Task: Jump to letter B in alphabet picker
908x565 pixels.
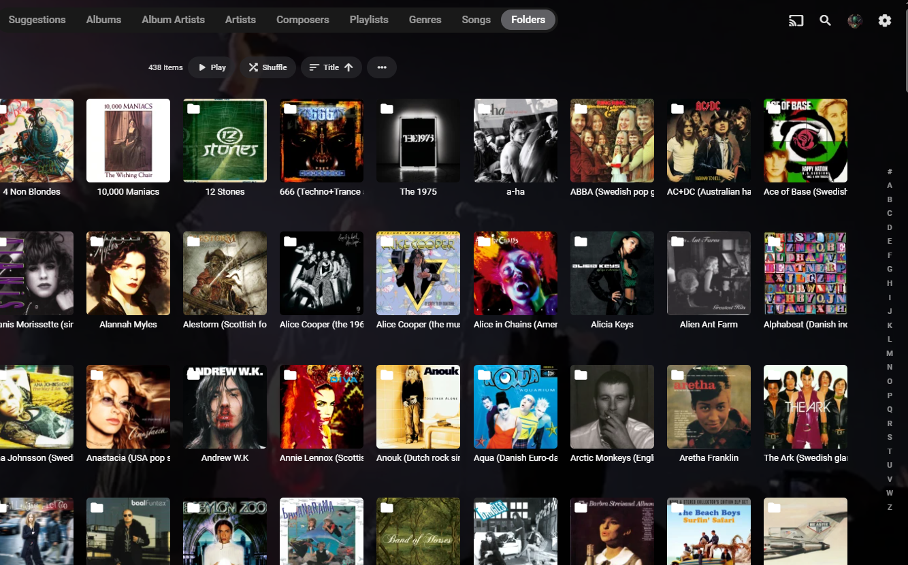Action: pyautogui.click(x=890, y=199)
